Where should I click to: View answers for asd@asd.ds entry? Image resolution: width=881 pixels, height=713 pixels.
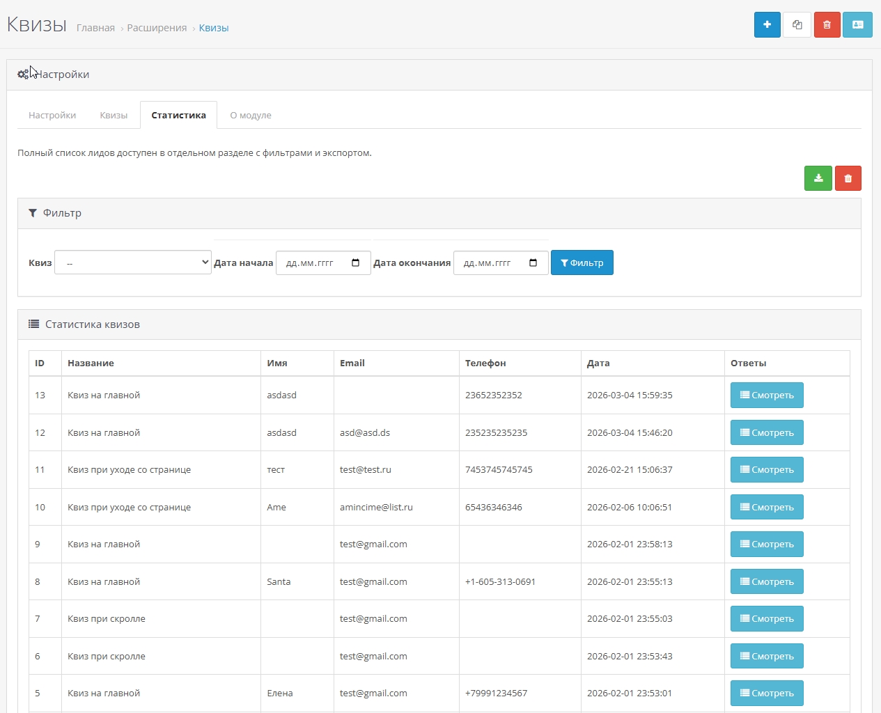766,432
